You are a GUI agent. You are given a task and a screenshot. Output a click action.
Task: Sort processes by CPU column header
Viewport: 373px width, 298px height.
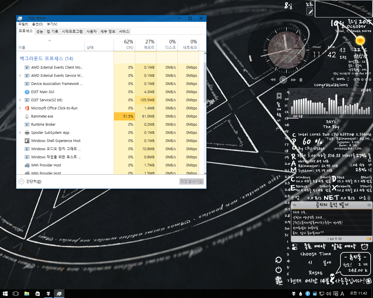pyautogui.click(x=125, y=45)
